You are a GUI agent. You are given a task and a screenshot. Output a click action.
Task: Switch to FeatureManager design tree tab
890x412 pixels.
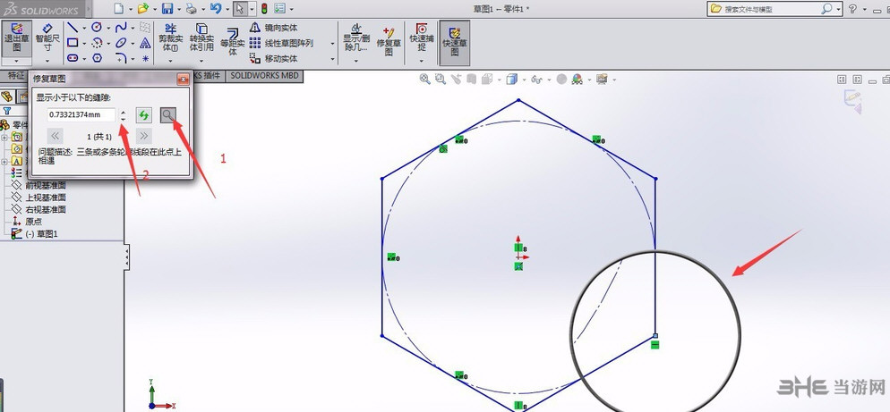pos(7,97)
